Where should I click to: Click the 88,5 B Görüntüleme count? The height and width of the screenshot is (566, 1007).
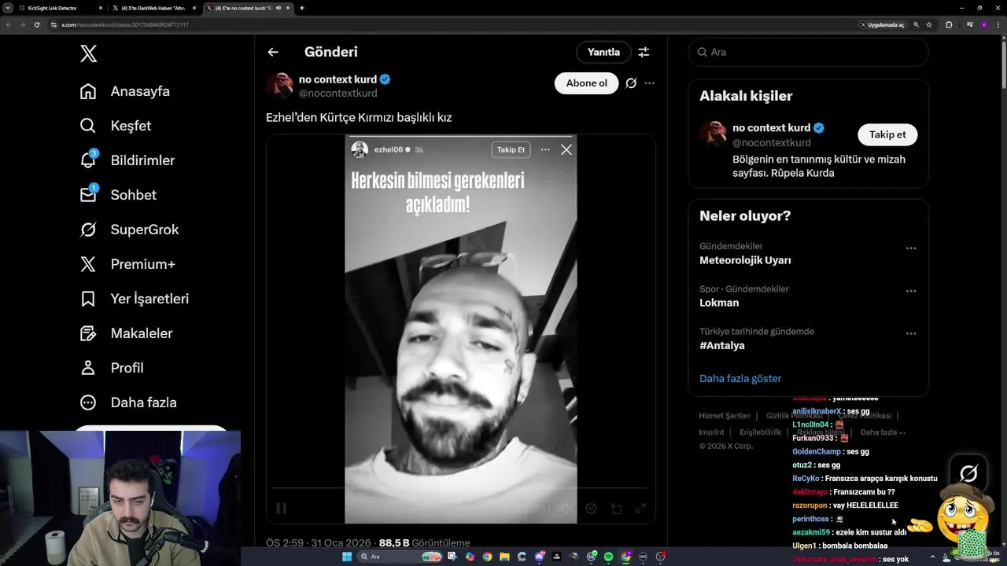click(424, 543)
